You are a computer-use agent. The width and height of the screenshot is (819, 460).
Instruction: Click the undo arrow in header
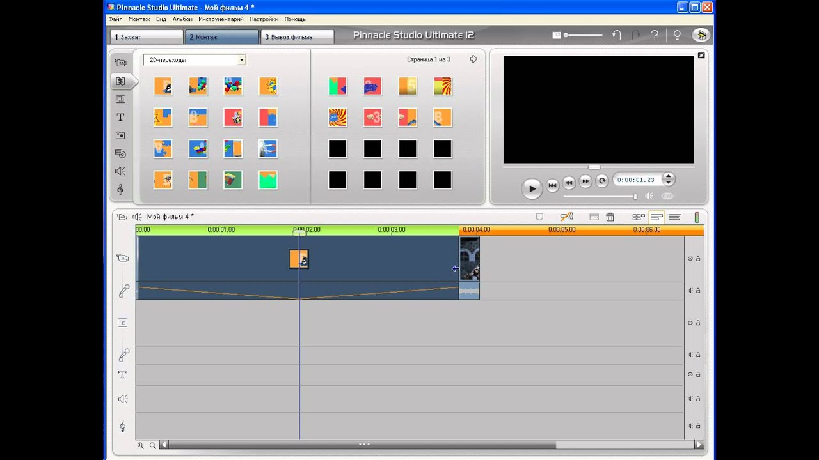616,35
